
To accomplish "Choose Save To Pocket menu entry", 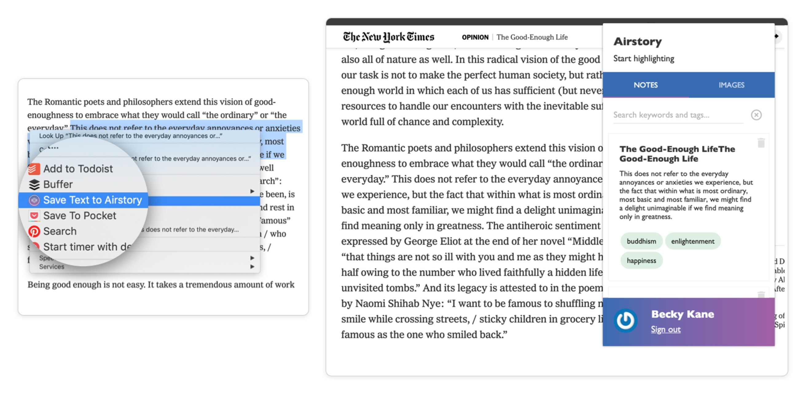I will (x=80, y=216).
